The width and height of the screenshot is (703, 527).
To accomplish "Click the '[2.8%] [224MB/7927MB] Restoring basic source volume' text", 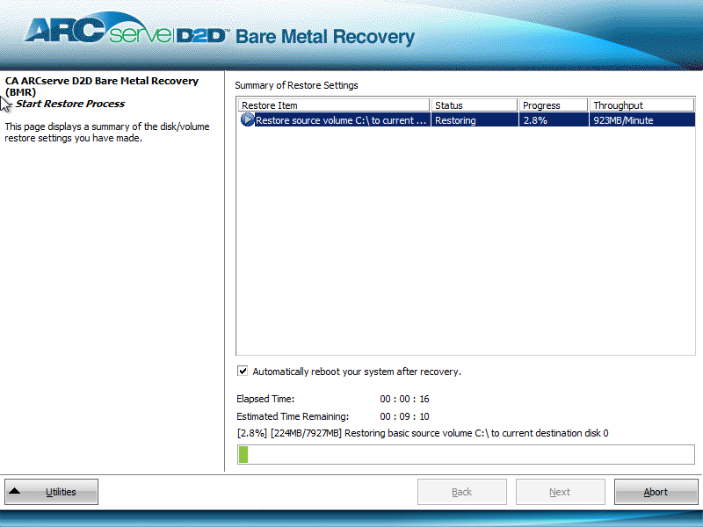I will coord(423,433).
